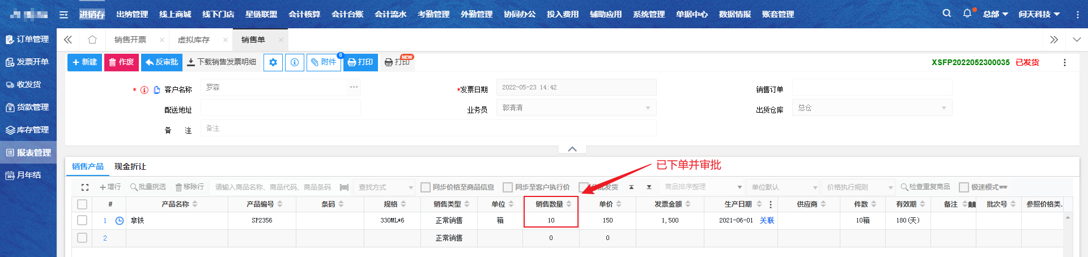
Task: Toggle 同步价格至商品信息 checkbox
Action: tap(426, 187)
